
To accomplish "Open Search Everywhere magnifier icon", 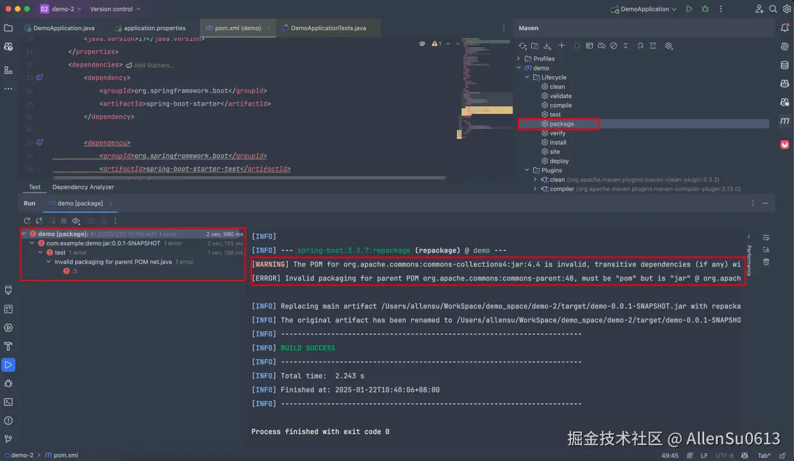I will [x=773, y=9].
